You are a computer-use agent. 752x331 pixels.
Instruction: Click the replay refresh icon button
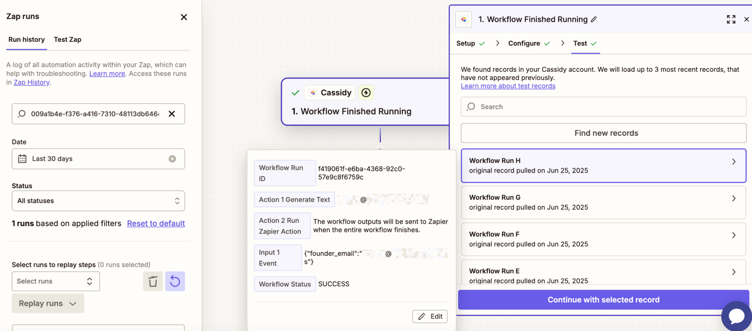(x=175, y=281)
